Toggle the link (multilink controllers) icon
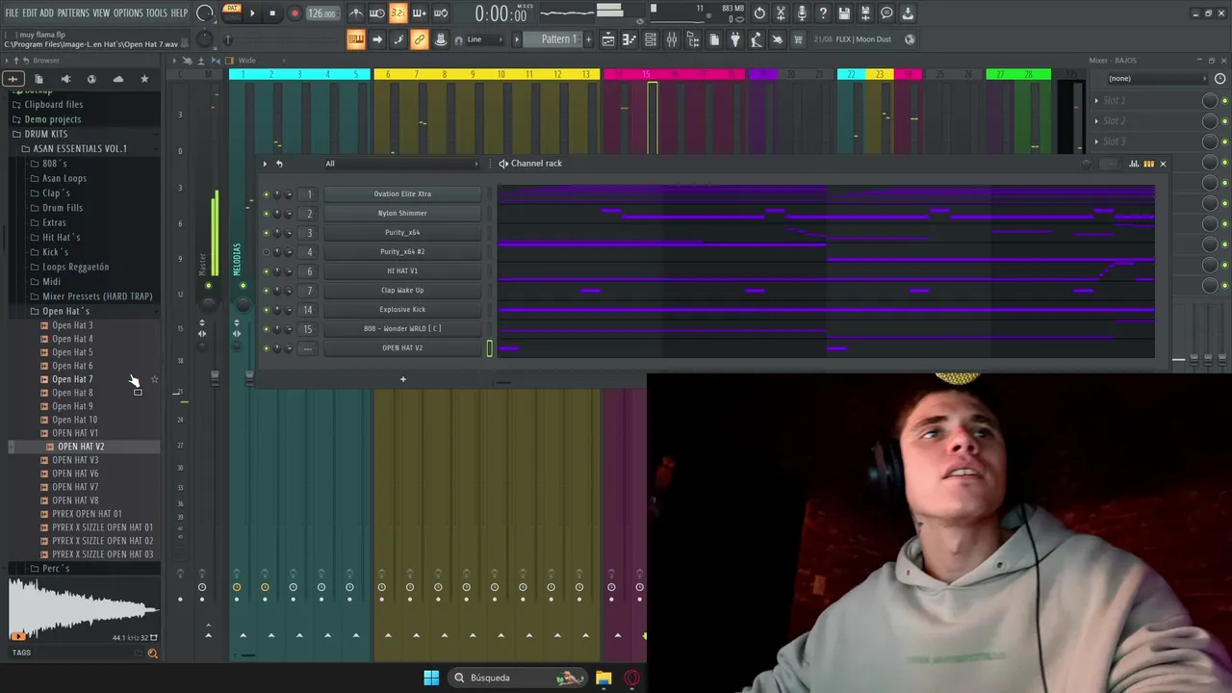 (419, 39)
